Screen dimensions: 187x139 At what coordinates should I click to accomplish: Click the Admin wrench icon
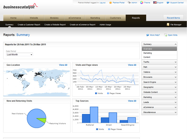click(129, 2)
